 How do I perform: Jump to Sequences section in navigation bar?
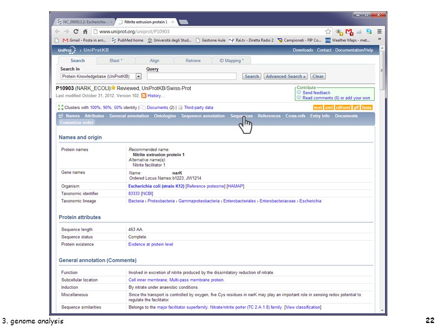[x=241, y=116]
